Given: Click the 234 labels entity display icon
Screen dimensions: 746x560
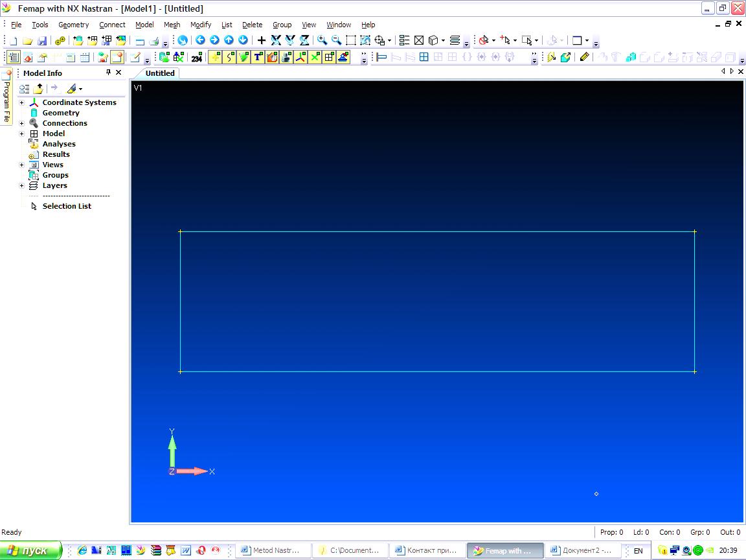Looking at the screenshot, I should [x=196, y=58].
